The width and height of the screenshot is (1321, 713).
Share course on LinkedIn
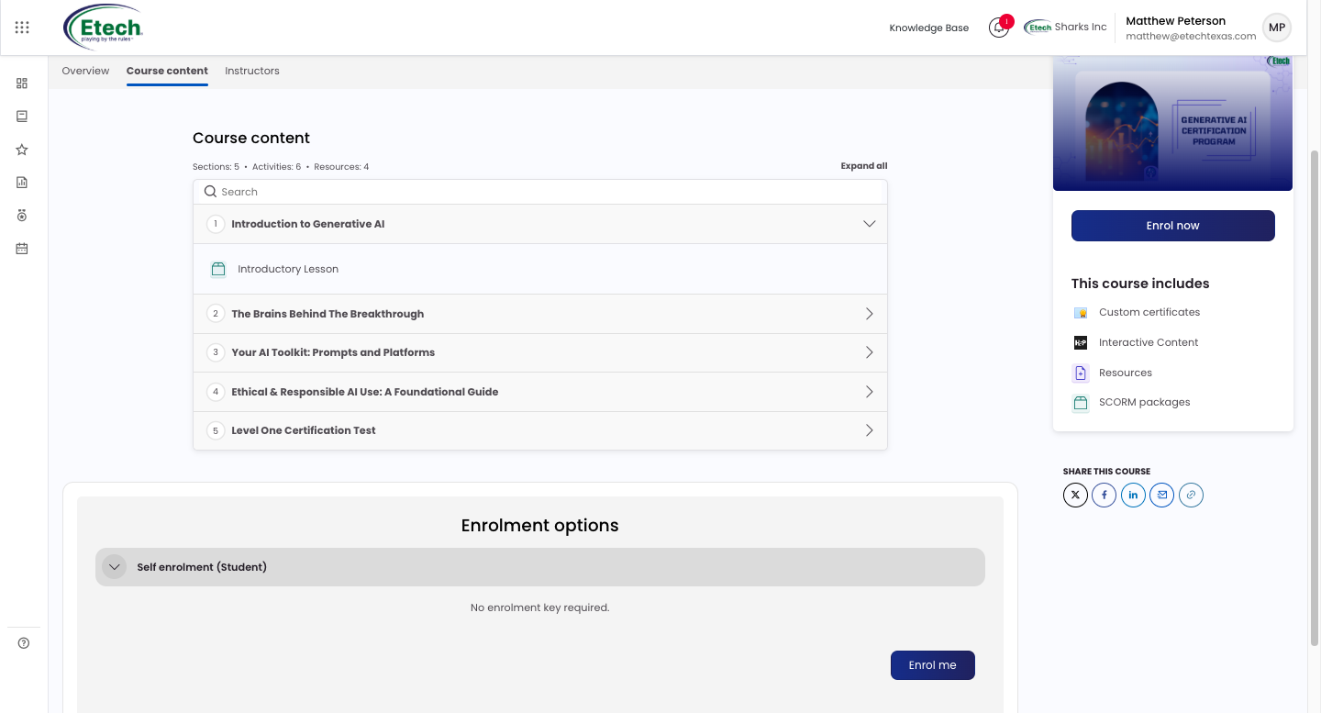[1133, 496]
